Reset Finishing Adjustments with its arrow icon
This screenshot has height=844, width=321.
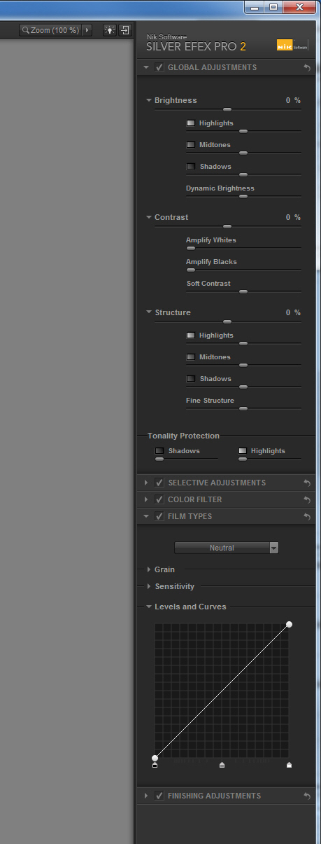pos(307,796)
